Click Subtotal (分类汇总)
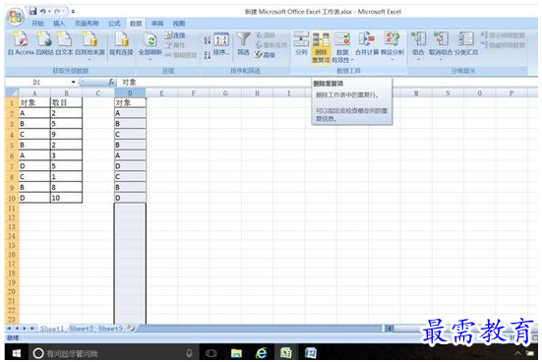This screenshot has height=362, width=542. point(466,43)
